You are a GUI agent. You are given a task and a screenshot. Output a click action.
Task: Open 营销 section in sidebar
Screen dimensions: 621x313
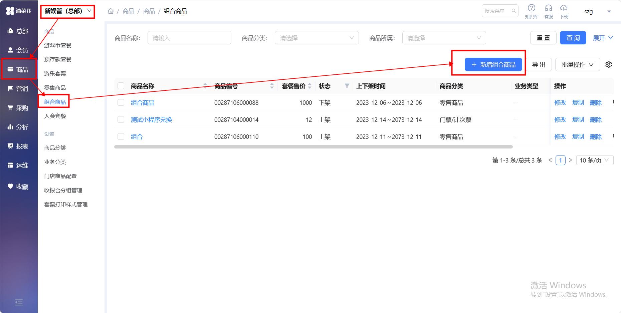click(18, 89)
